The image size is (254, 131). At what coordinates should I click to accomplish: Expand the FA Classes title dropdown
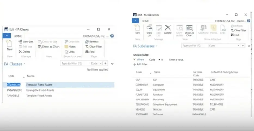click(25, 64)
